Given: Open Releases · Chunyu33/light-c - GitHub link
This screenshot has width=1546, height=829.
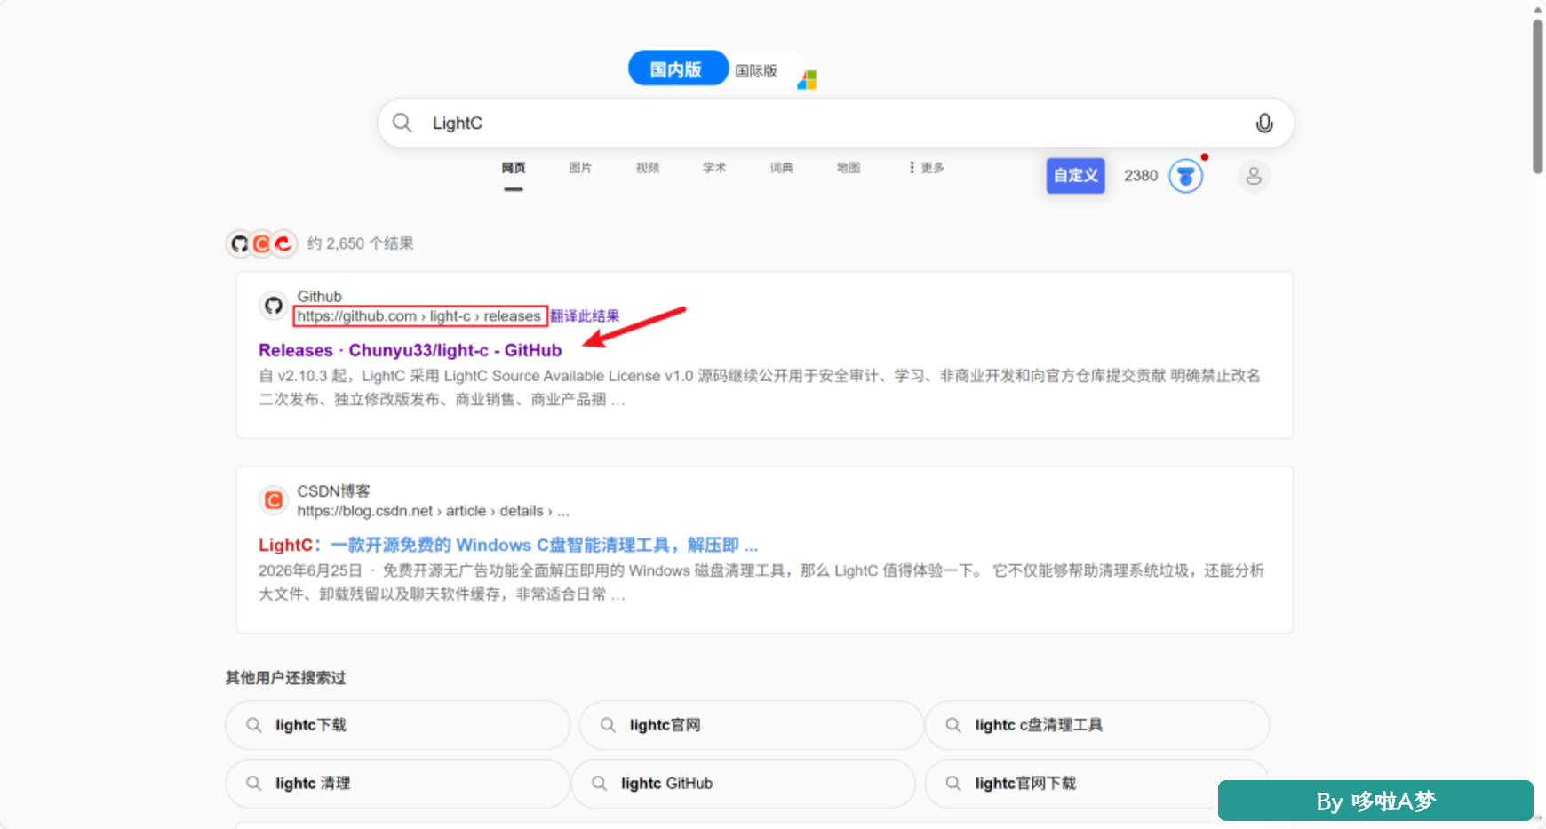Looking at the screenshot, I should [410, 350].
